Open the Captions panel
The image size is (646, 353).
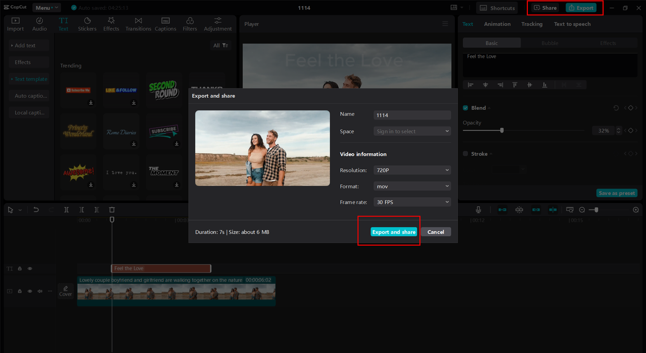coord(166,24)
